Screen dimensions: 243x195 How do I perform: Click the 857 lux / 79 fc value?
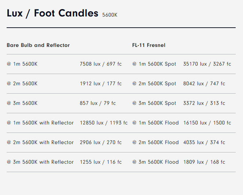[x=98, y=103]
